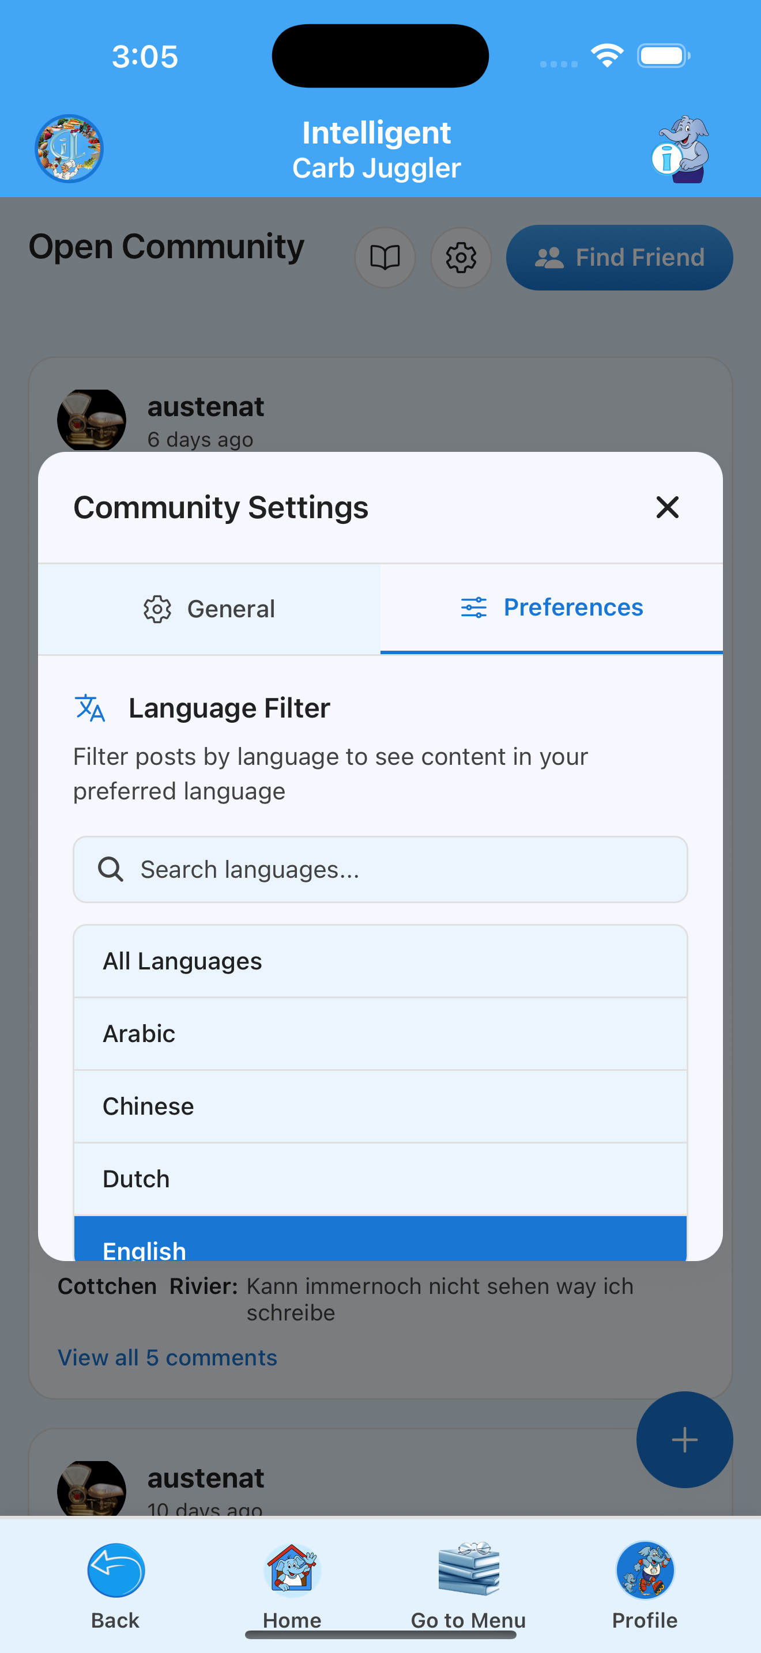Image resolution: width=761 pixels, height=1653 pixels.
Task: Tap the Back arrow icon
Action: point(115,1569)
